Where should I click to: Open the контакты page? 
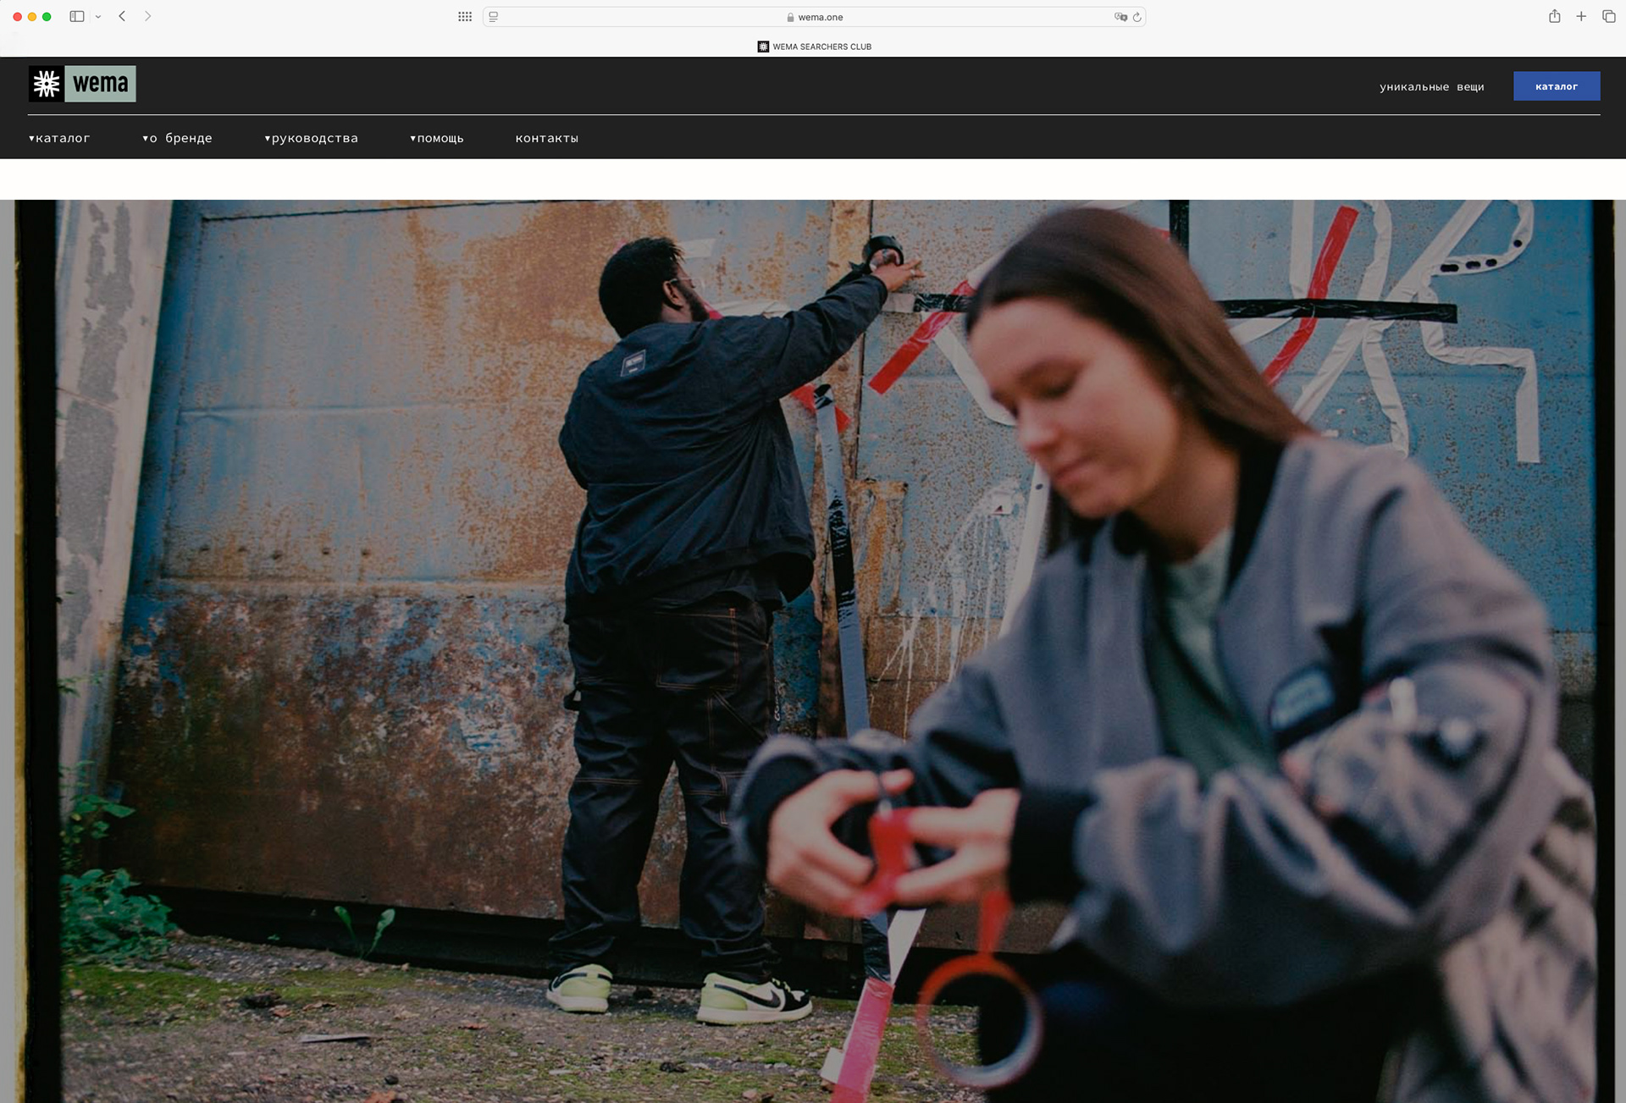[547, 138]
